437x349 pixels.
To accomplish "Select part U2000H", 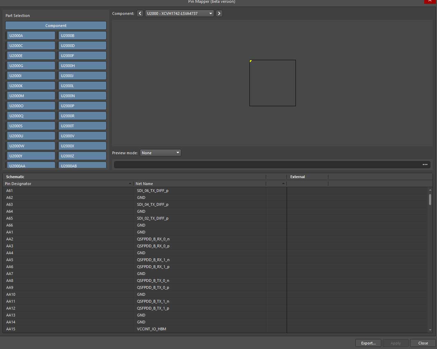I will click(82, 66).
